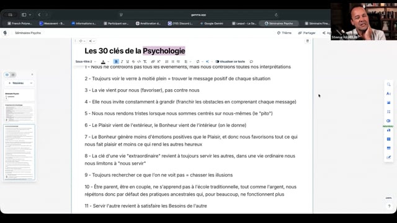Toggle the browser sidebar icon
This screenshot has height=223, width=397.
(24, 15)
